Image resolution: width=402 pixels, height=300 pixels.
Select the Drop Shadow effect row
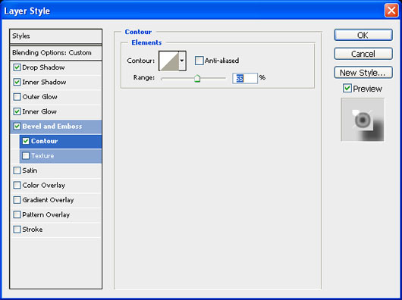pyautogui.click(x=55, y=68)
